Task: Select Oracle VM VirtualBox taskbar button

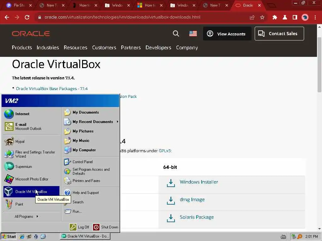Action: (85, 236)
